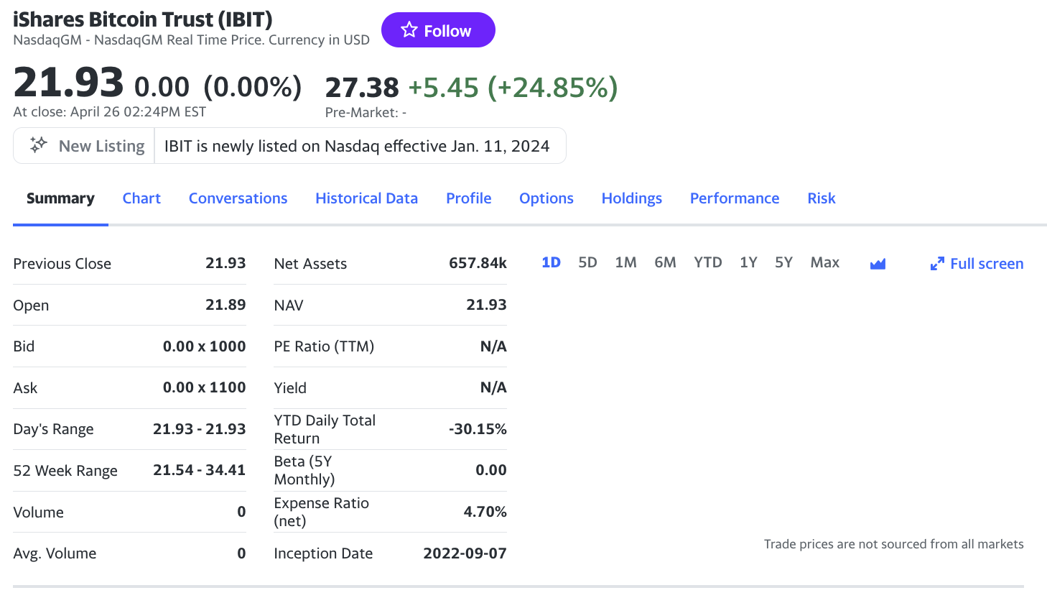This screenshot has height=598, width=1047.
Task: Switch chart range to 1M
Action: 625,262
